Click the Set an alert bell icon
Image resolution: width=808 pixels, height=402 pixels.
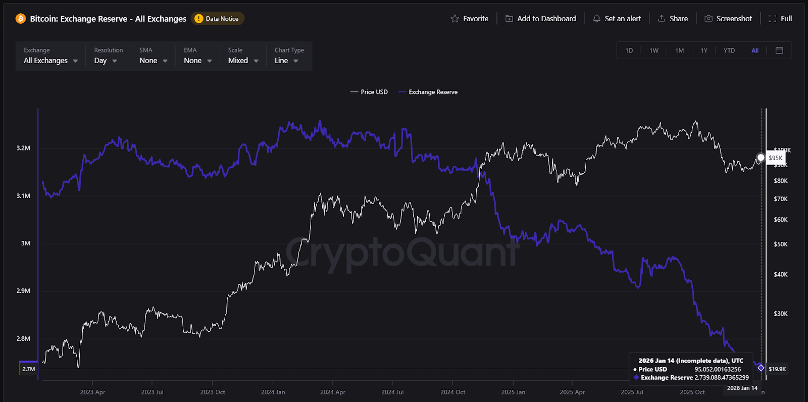coord(596,19)
